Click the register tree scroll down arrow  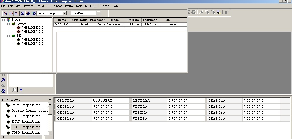(x=50, y=133)
